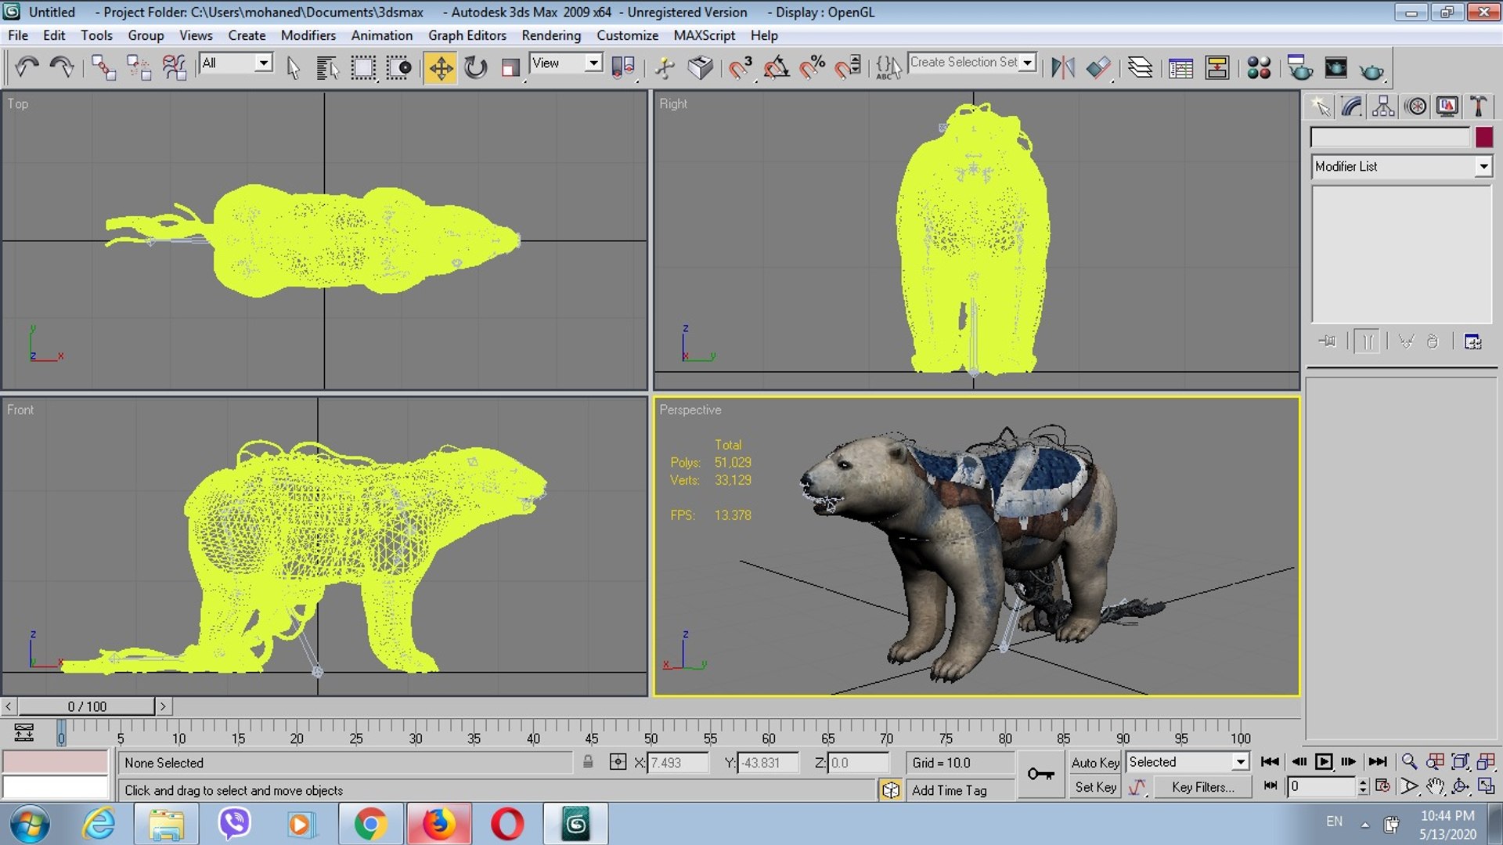Open the Utilities hammer panel
The width and height of the screenshot is (1503, 845).
[1478, 107]
